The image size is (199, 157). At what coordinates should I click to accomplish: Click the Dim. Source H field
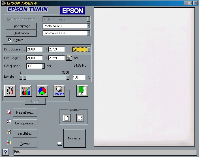[x=57, y=49]
